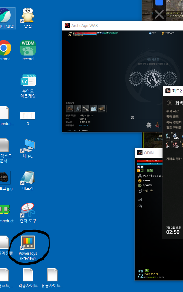Click the 02:50 clock in 히트2 window

tap(173, 232)
